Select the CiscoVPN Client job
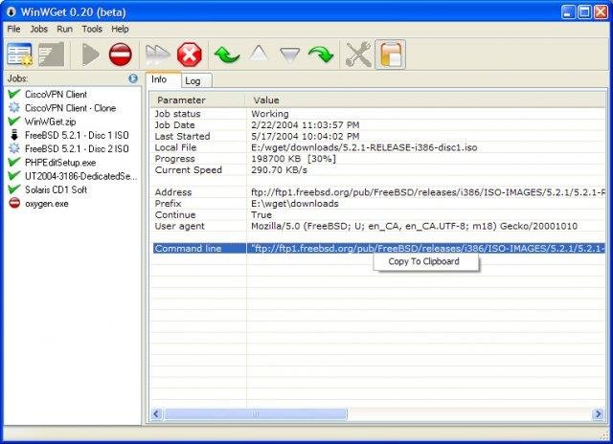The width and height of the screenshot is (613, 444). coord(56,94)
